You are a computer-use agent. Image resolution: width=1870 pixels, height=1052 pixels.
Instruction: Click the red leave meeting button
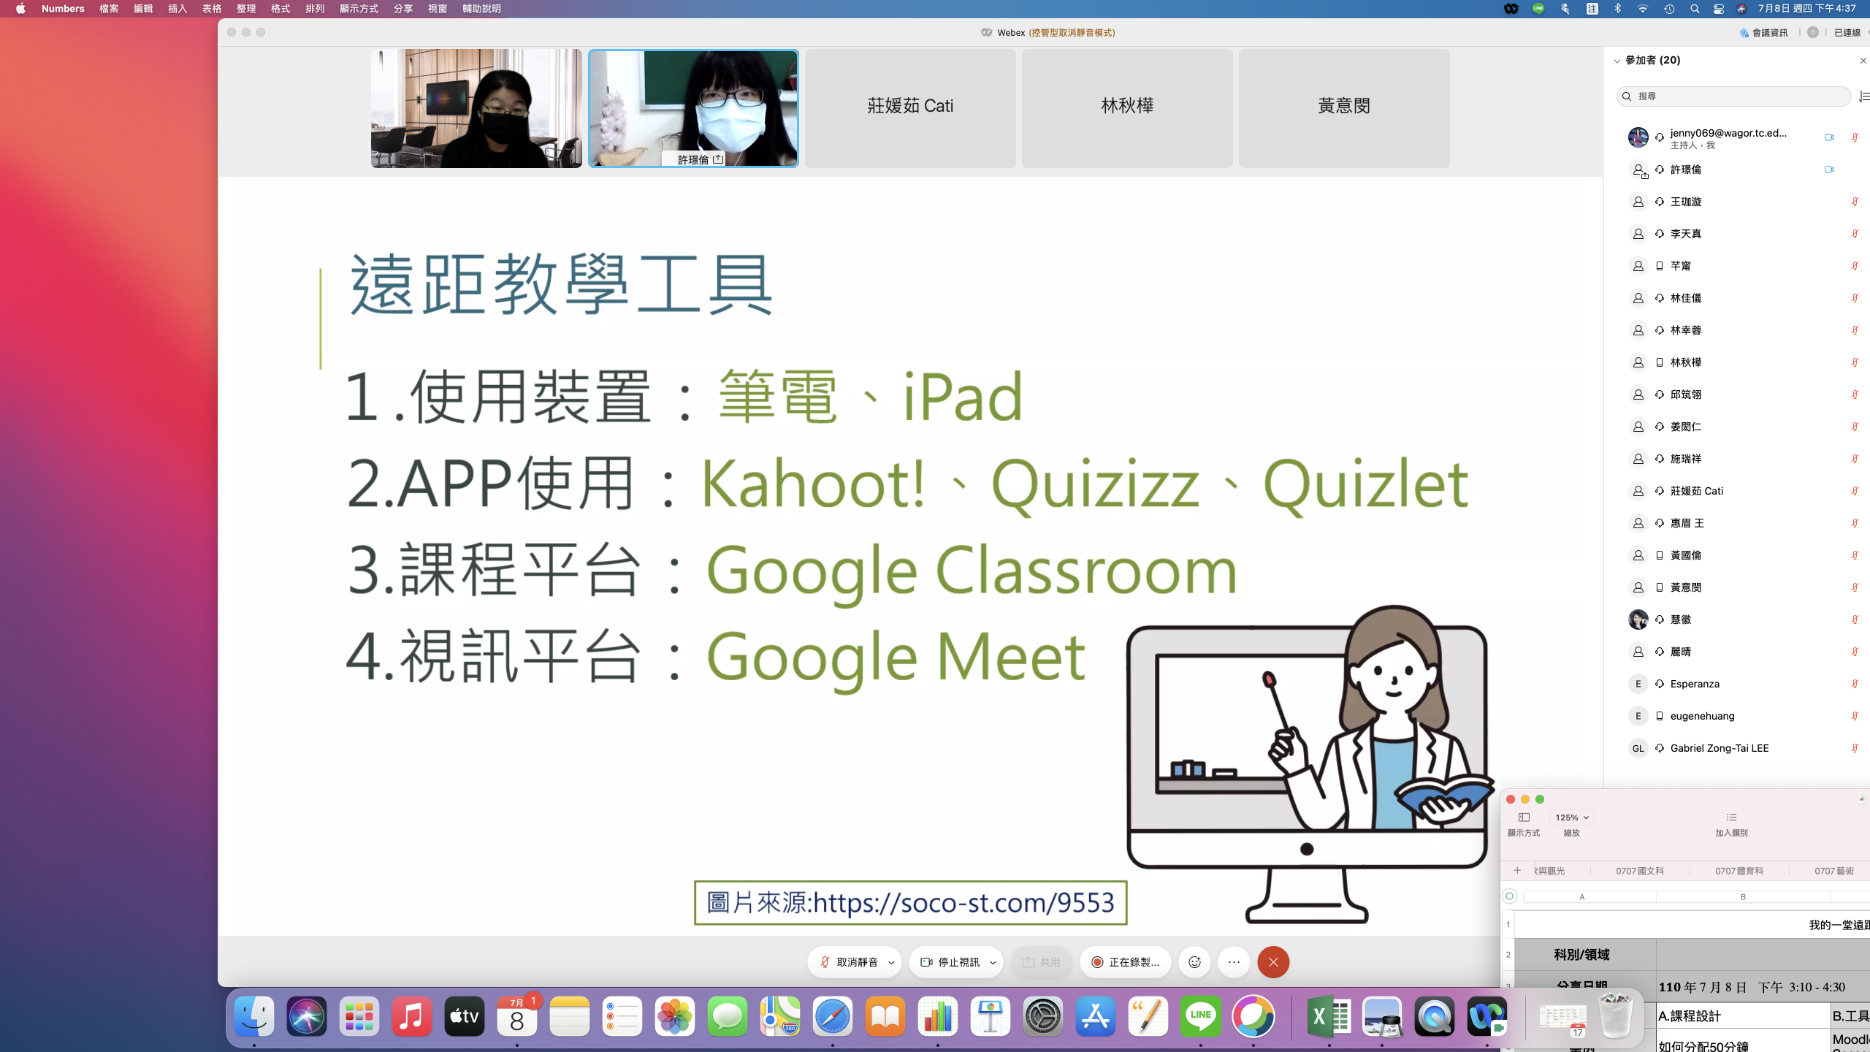click(1273, 962)
